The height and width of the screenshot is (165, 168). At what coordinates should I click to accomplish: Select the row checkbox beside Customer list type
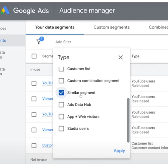(x=34, y=146)
